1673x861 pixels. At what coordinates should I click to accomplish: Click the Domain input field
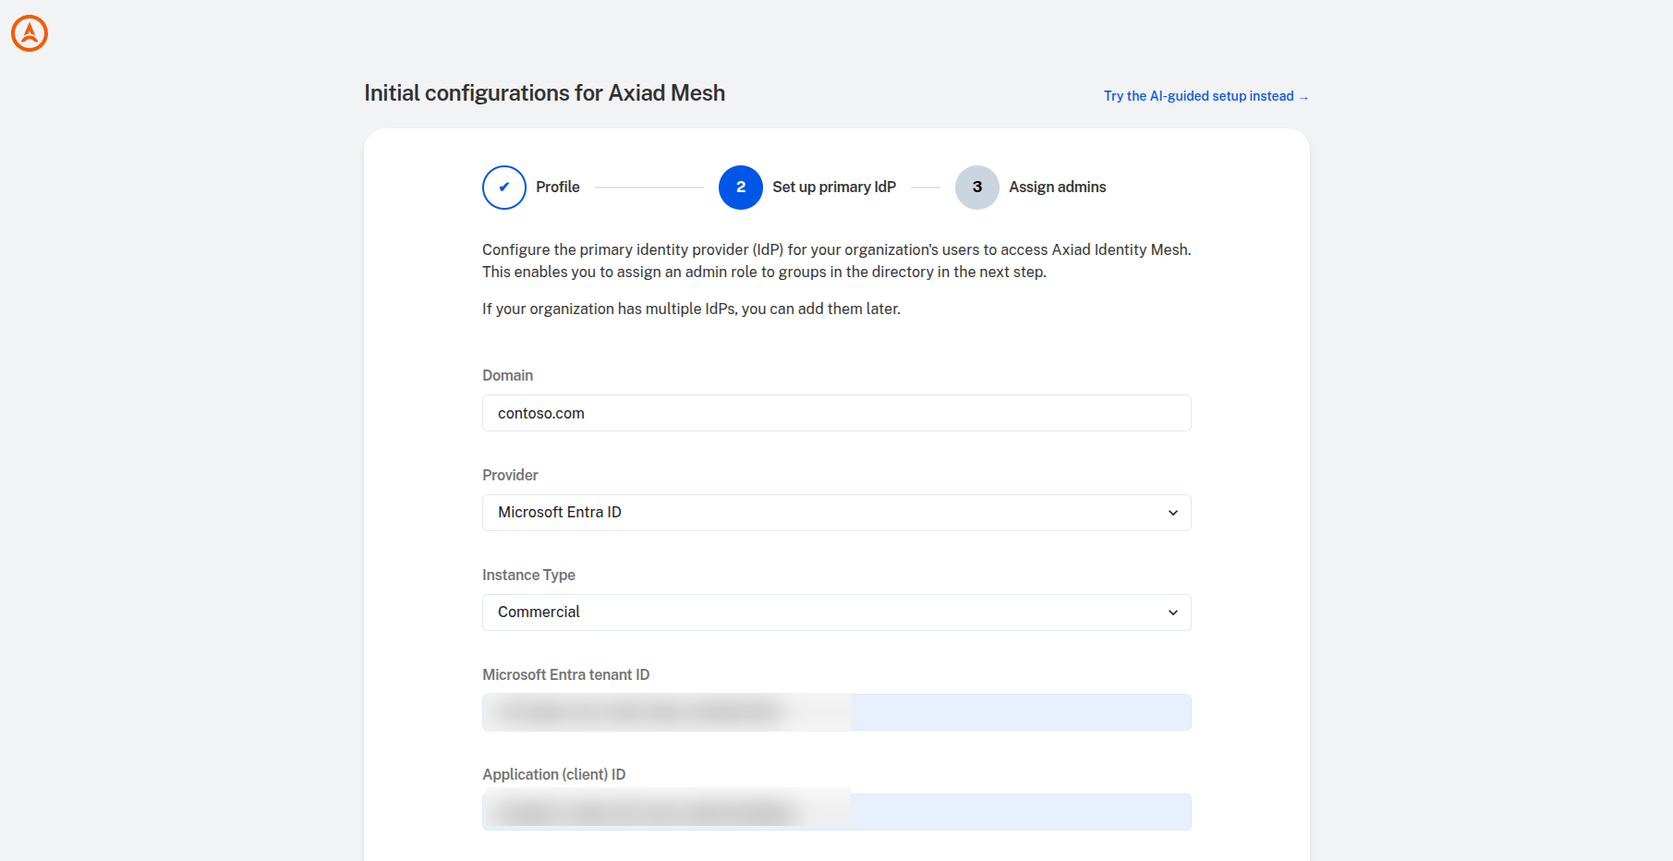click(837, 413)
